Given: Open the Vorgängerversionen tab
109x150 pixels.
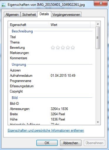Looking at the screenshot, I should 66,15.
